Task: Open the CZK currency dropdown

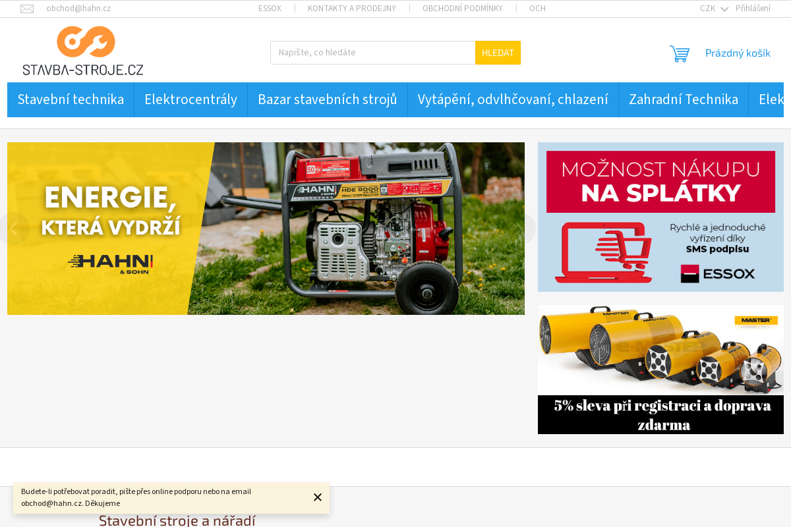Action: click(x=713, y=9)
